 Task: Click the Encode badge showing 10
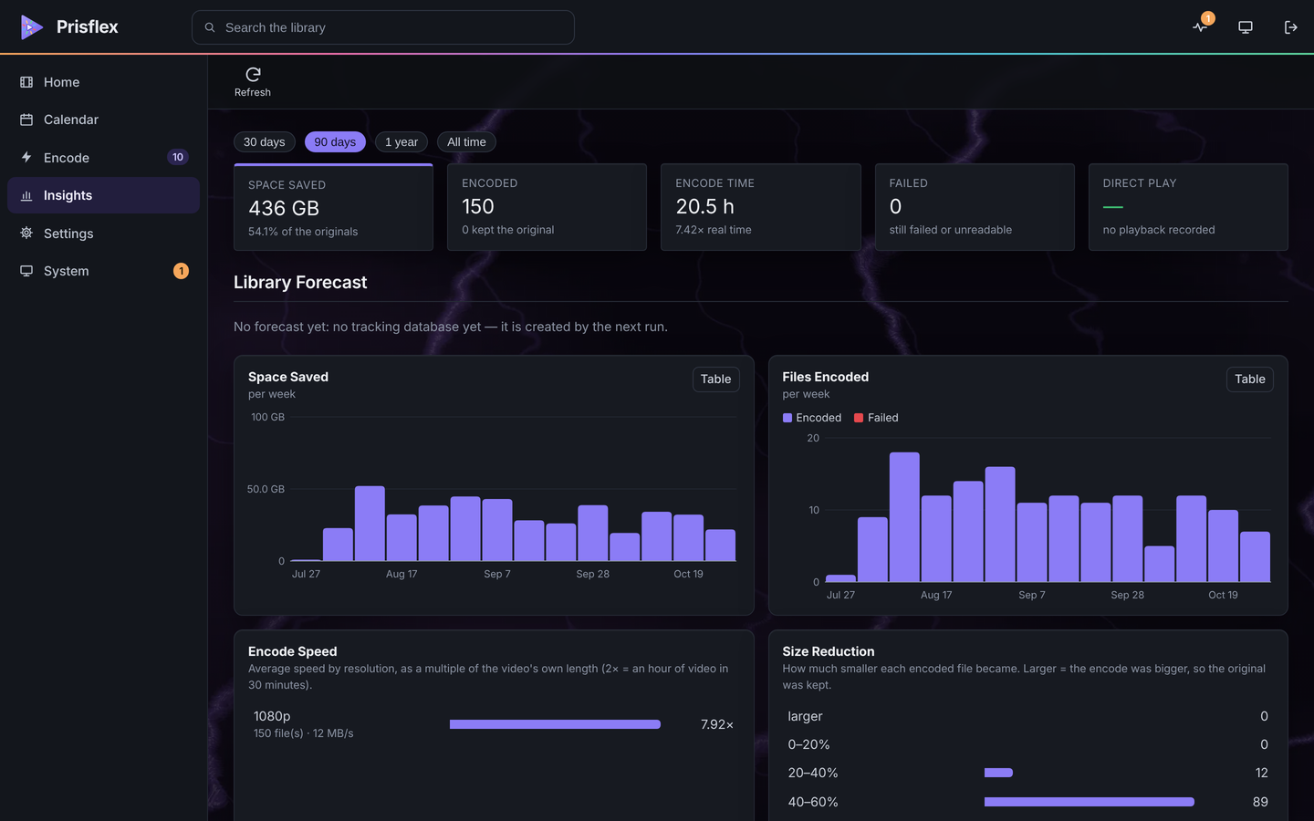(178, 158)
